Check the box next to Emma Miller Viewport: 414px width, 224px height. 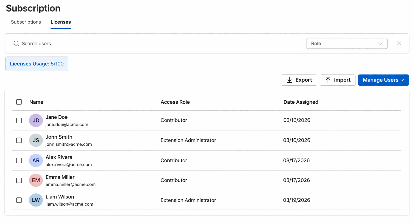[x=19, y=180]
